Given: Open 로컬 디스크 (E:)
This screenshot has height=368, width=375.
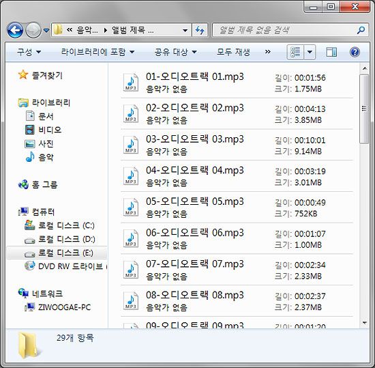Looking at the screenshot, I should tap(65, 253).
